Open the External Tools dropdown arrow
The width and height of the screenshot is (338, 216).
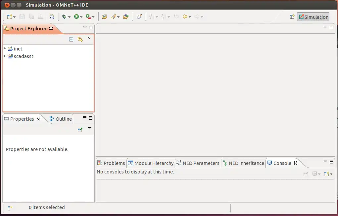coord(93,17)
